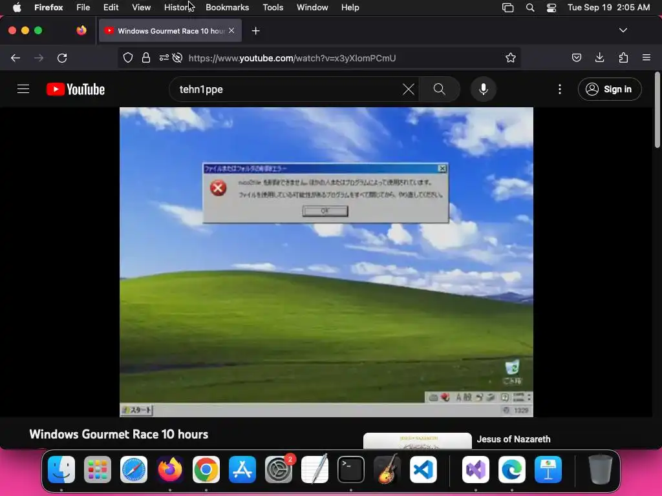Clear the YouTube search text

409,89
